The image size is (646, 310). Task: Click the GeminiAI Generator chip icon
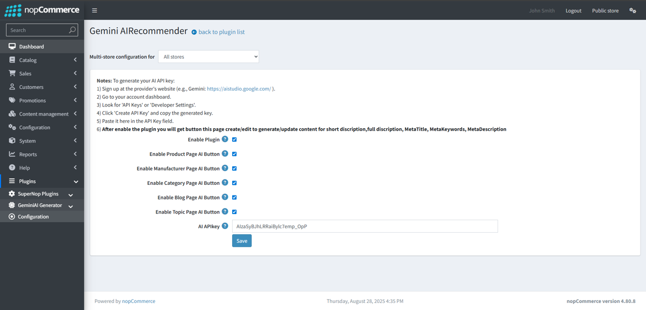12,205
